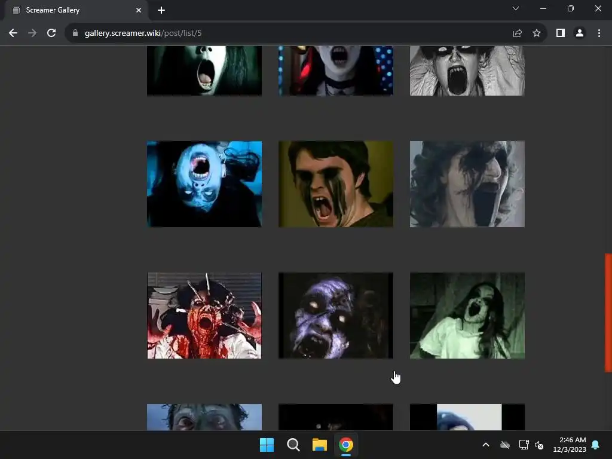612x459 pixels.
Task: Open Windows taskbar search
Action: tap(293, 445)
